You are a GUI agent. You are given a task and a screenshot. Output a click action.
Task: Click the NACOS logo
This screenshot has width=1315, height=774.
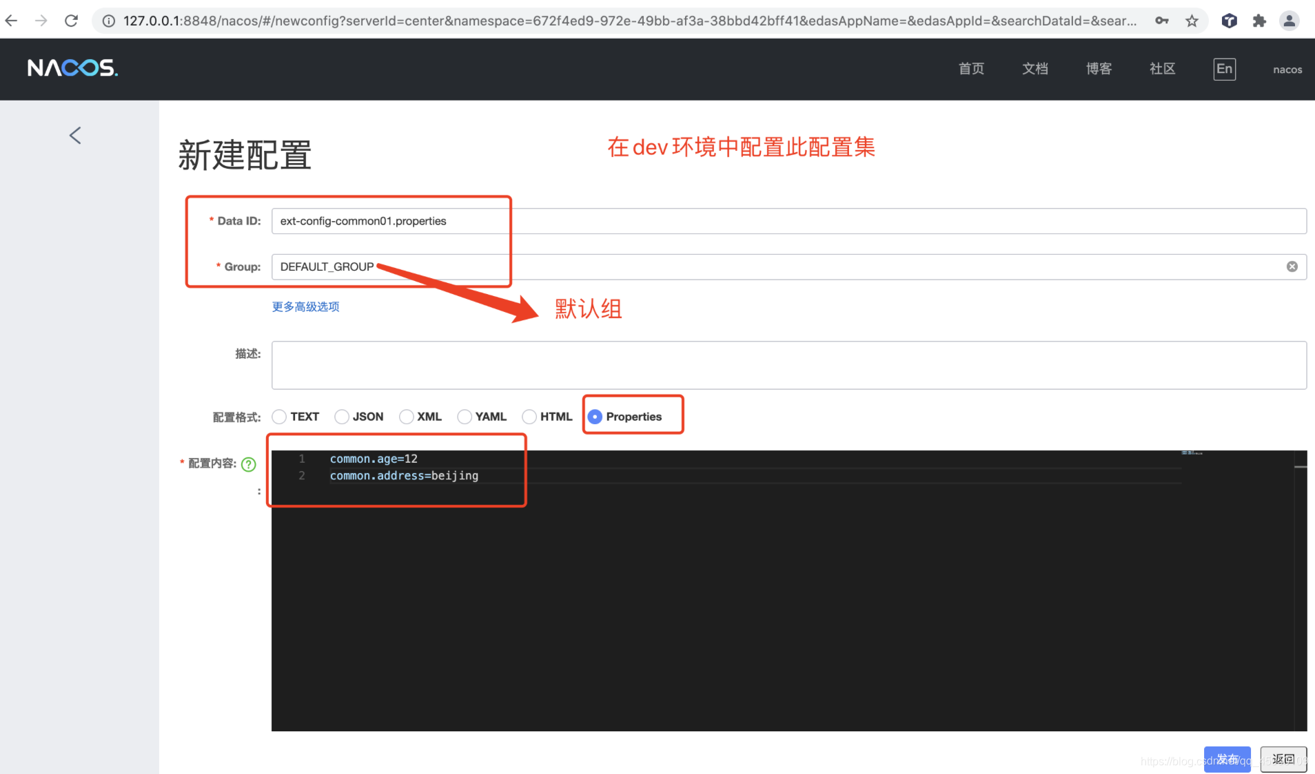72,68
